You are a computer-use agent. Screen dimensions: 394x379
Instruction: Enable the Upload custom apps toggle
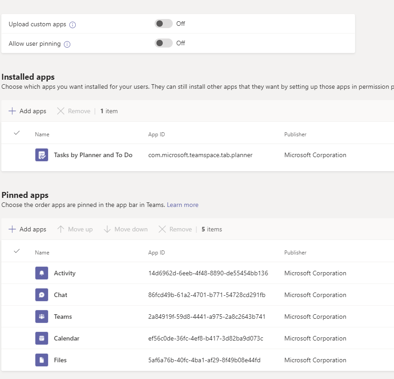tap(164, 23)
